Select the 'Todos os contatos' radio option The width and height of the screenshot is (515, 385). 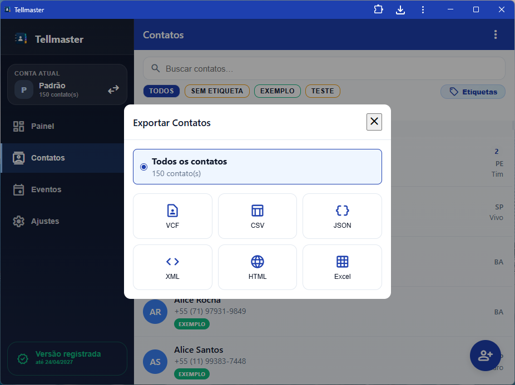pos(144,167)
